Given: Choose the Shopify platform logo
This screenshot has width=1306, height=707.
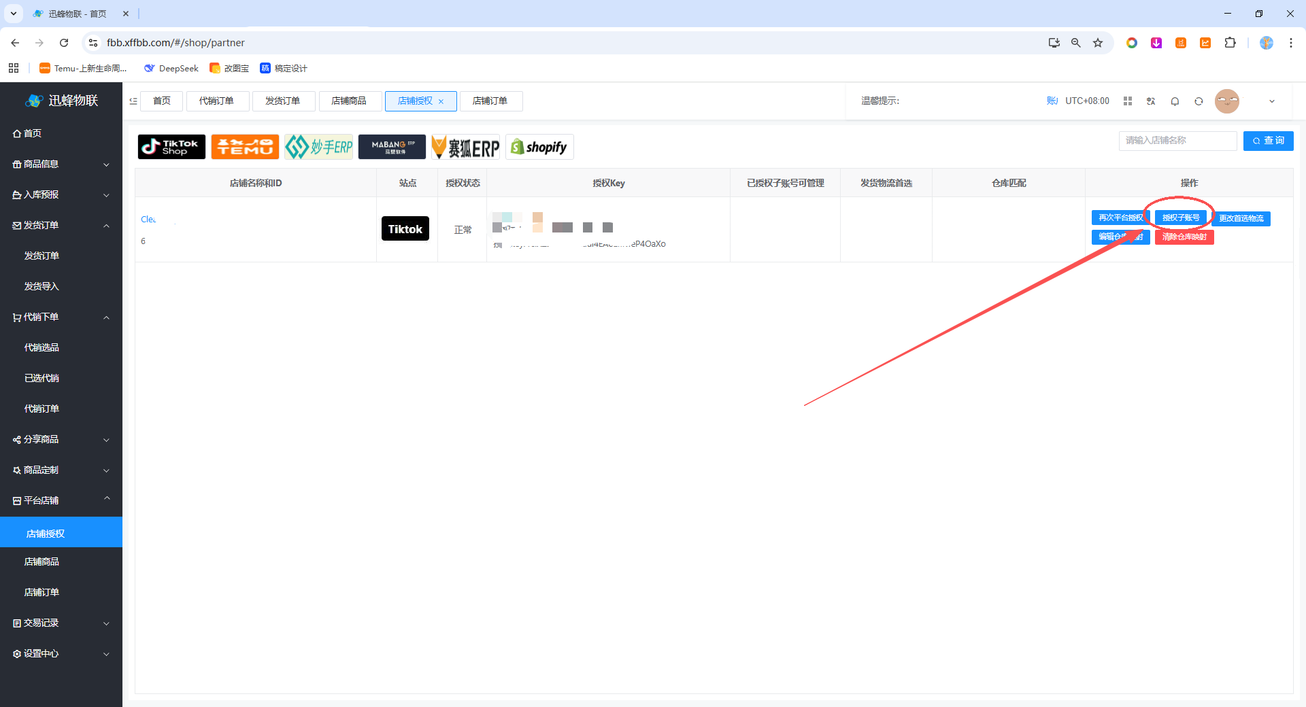Looking at the screenshot, I should [539, 147].
